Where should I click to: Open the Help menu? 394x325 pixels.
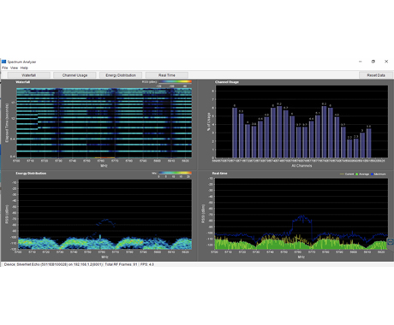tap(24, 68)
